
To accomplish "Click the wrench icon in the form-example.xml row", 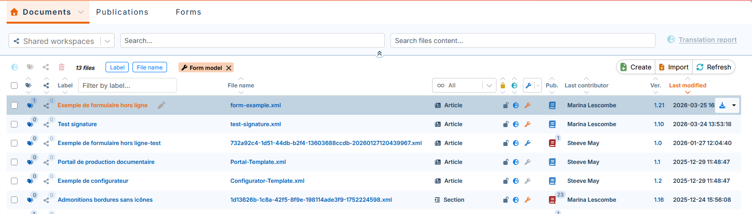I will [527, 105].
